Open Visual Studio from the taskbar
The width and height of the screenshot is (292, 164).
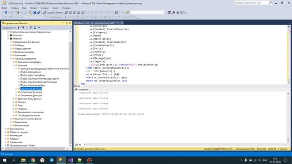(x=70, y=160)
